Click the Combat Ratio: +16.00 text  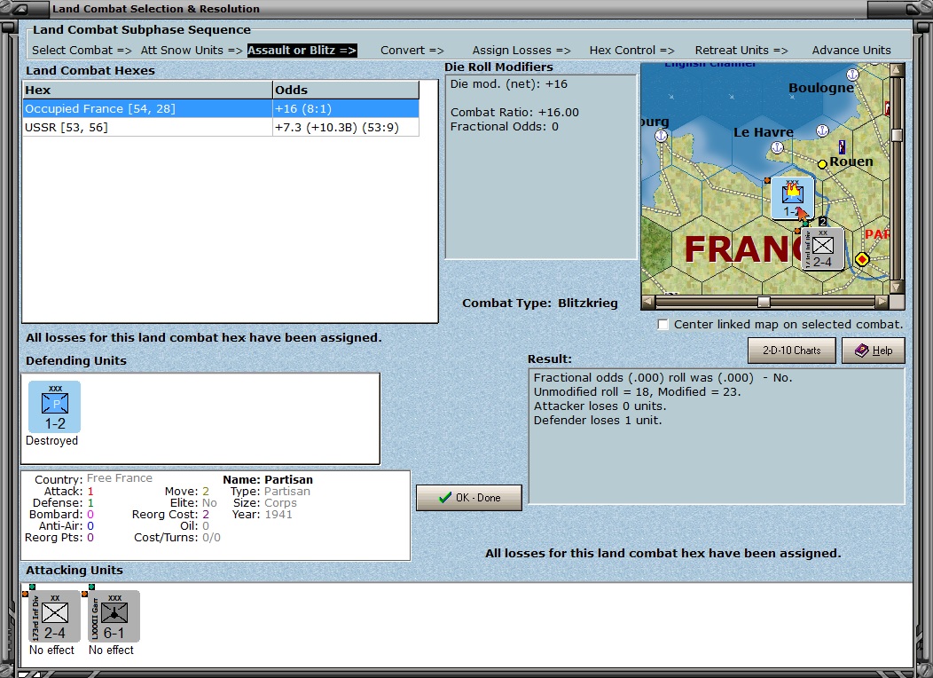(x=514, y=112)
